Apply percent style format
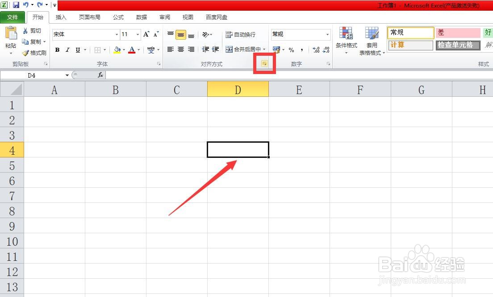Viewport: 493px width, 297px height. [x=292, y=50]
